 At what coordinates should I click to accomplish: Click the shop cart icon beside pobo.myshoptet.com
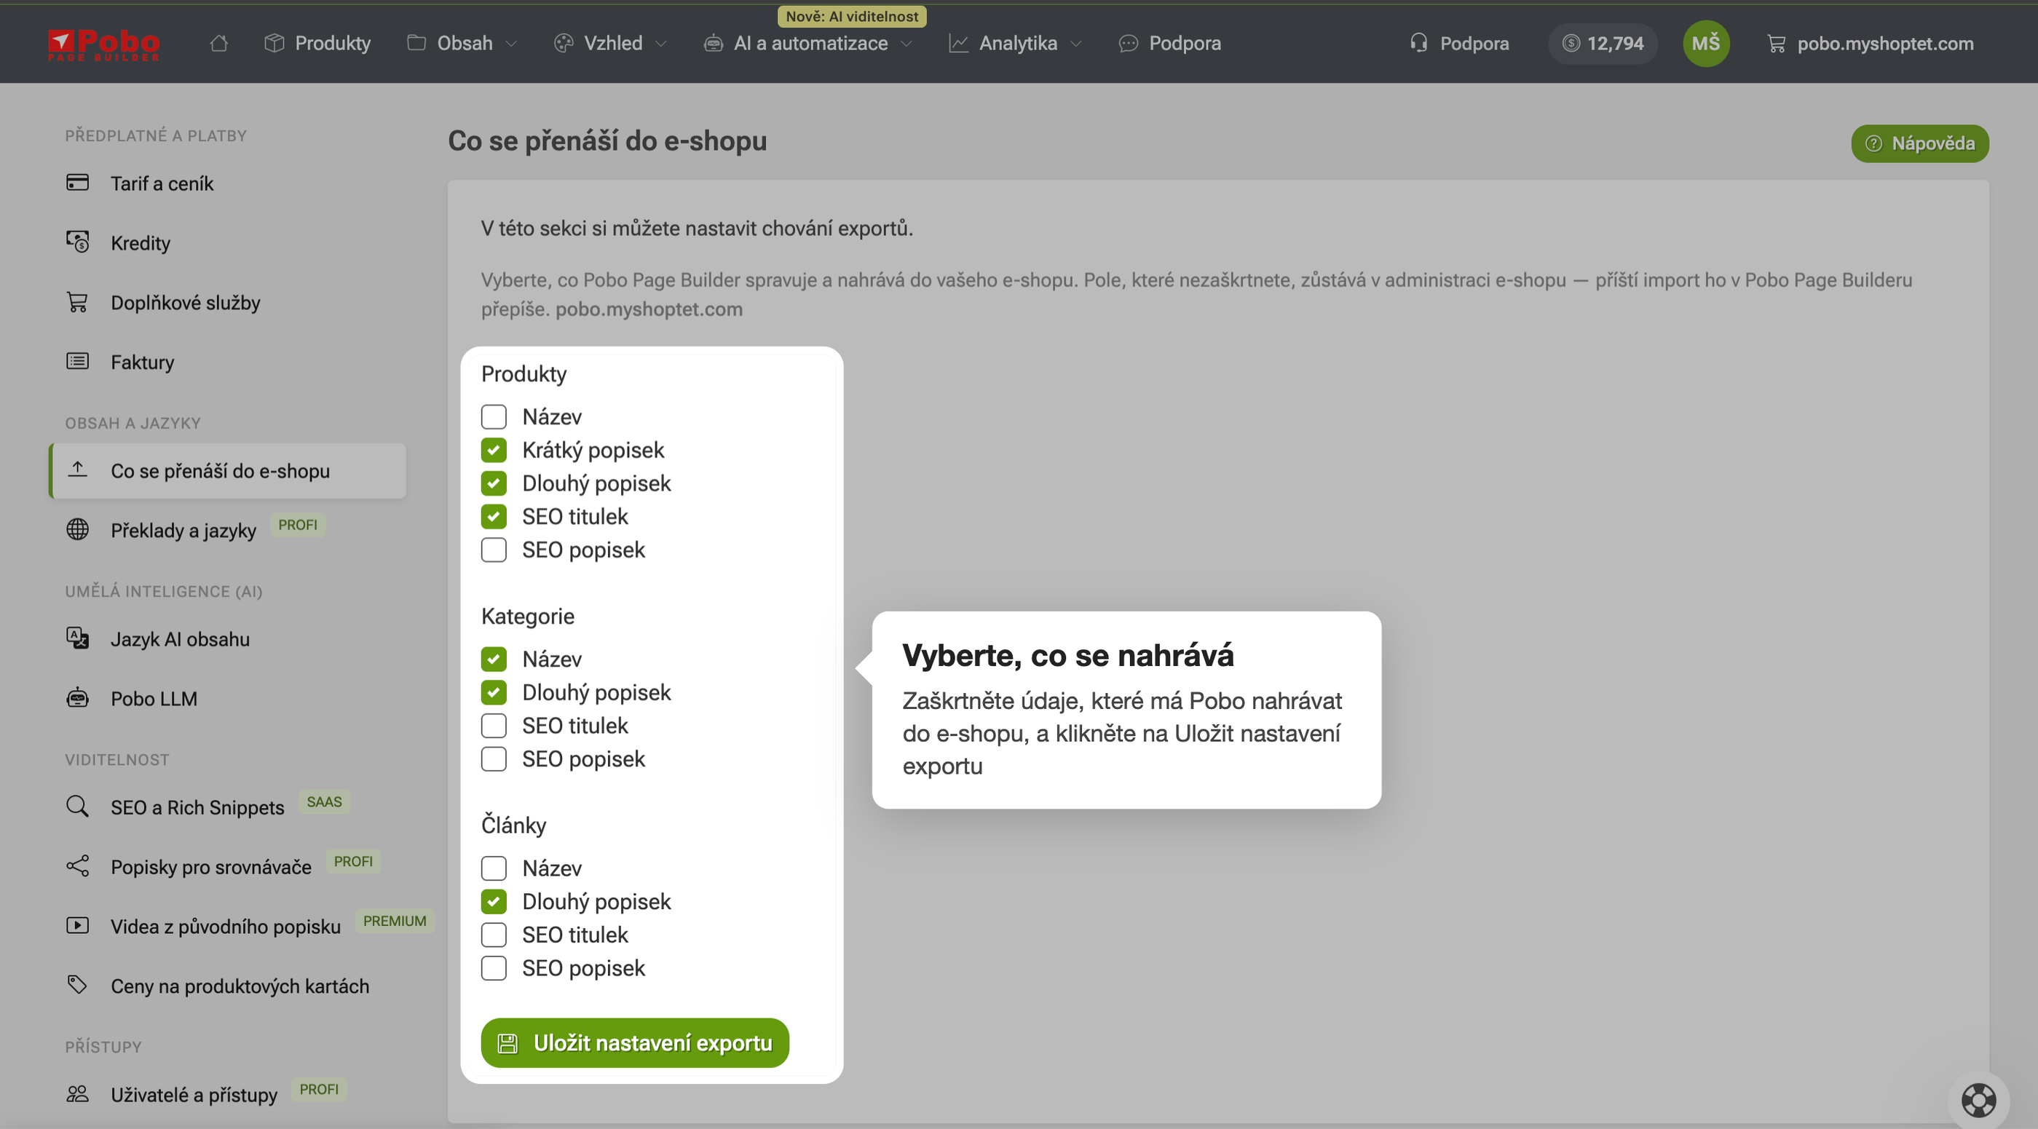[x=1776, y=44]
